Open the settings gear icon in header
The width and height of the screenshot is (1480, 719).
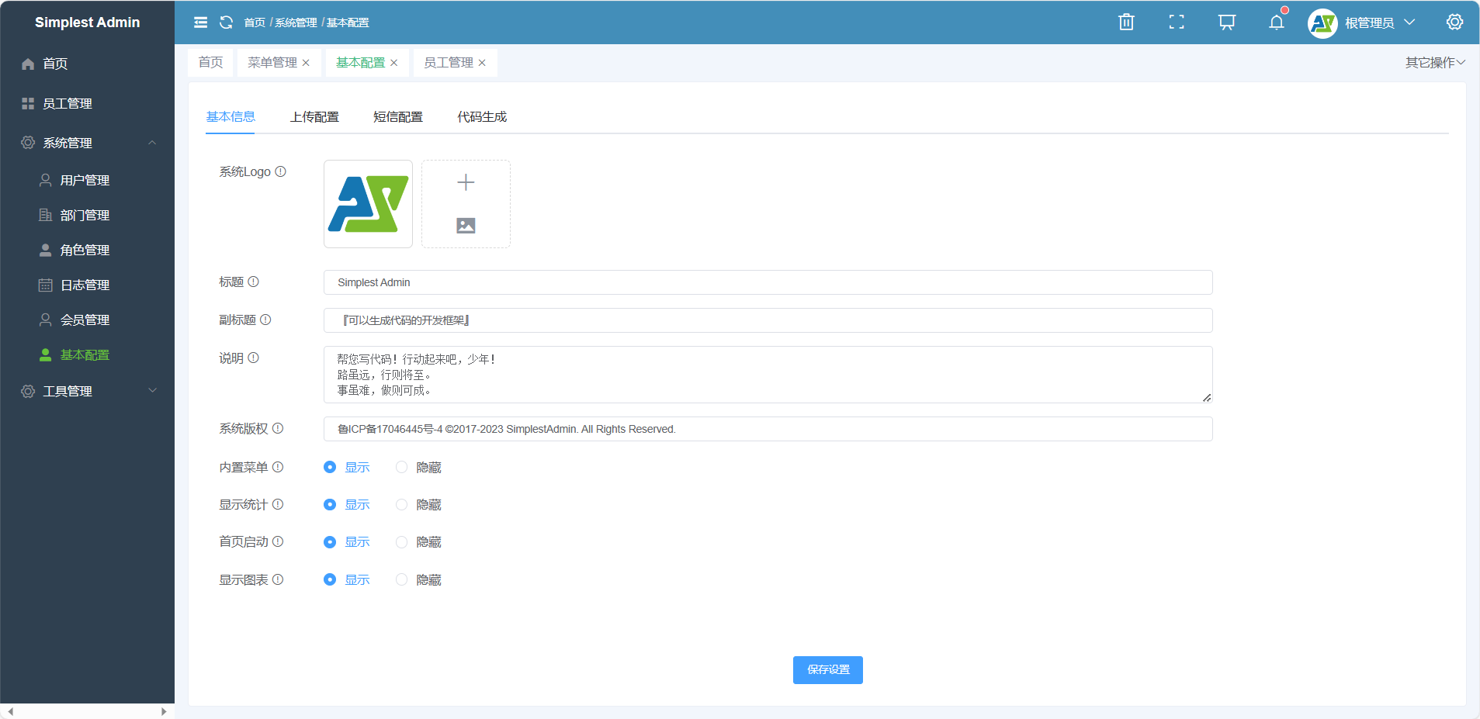point(1454,22)
